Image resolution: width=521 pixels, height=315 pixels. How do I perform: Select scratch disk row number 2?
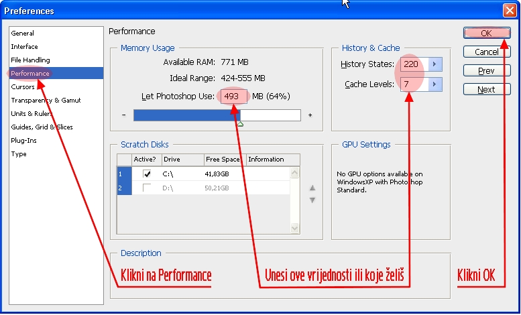coord(125,188)
